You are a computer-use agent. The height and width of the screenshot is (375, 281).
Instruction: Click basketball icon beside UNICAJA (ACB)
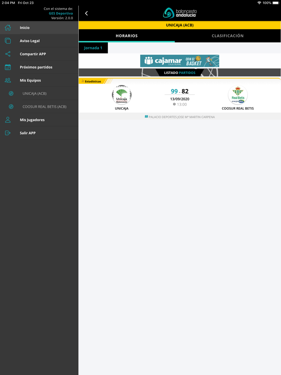[x=11, y=94]
